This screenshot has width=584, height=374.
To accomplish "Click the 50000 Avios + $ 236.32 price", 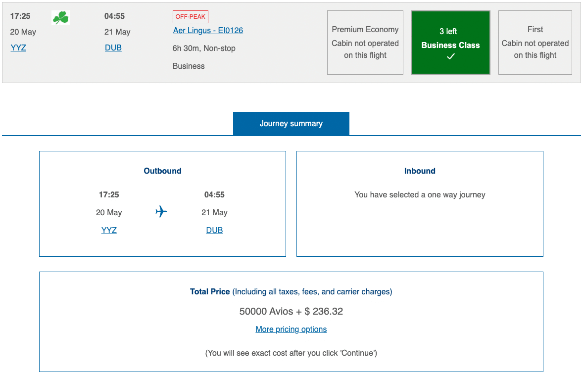I will (x=291, y=312).
